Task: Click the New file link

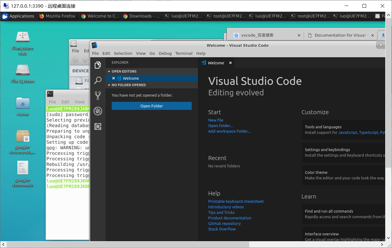Action: tap(216, 120)
